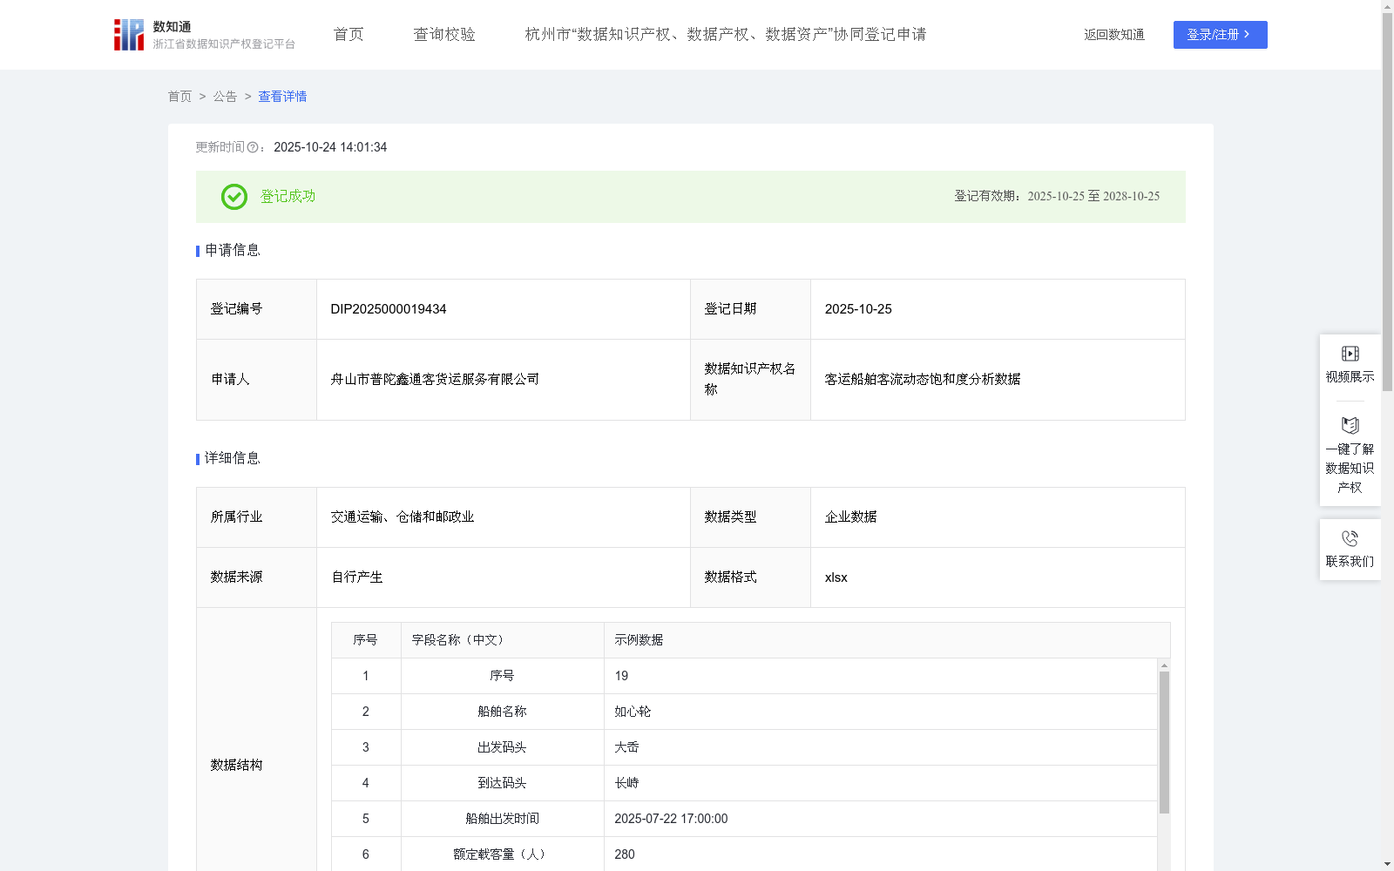Click sample value 长峙
Viewport: 1394px width, 871px height.
[x=626, y=783]
